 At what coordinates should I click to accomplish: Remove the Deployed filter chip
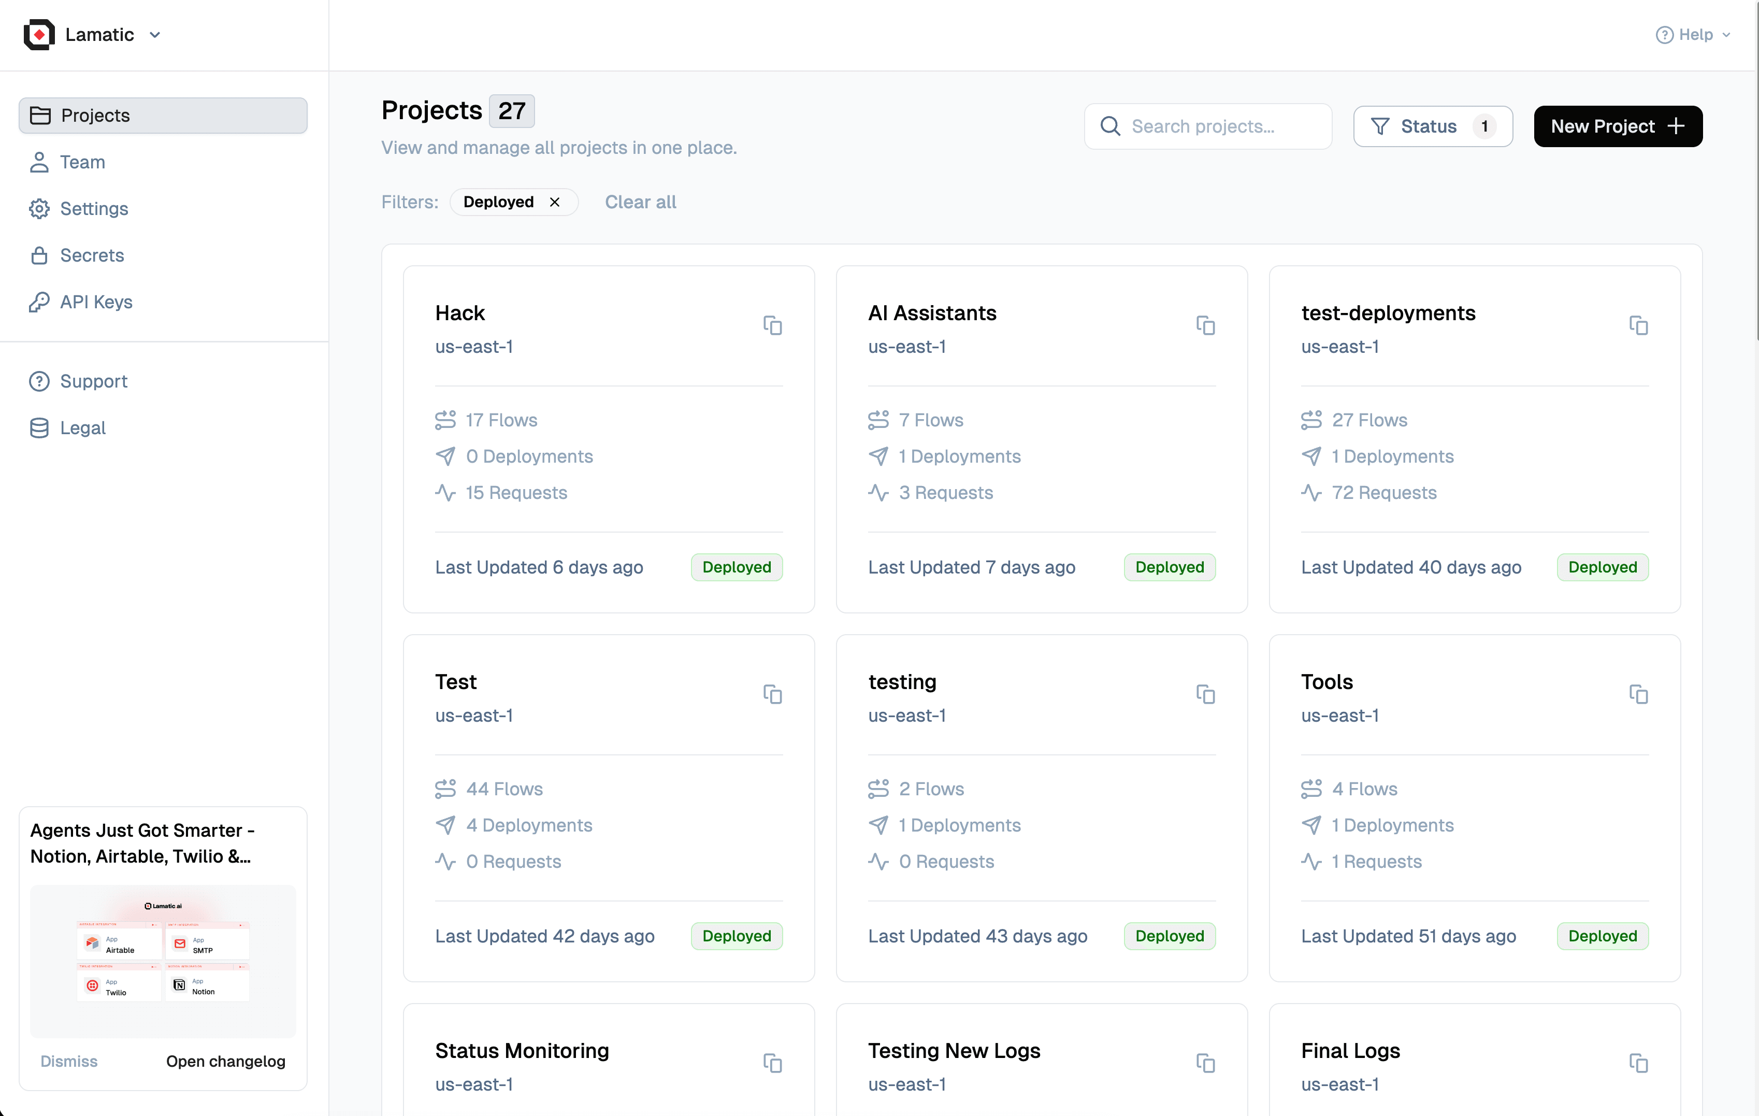pyautogui.click(x=554, y=202)
